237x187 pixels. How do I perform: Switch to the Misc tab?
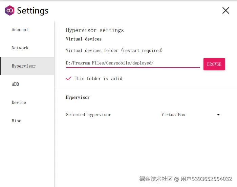click(x=17, y=121)
